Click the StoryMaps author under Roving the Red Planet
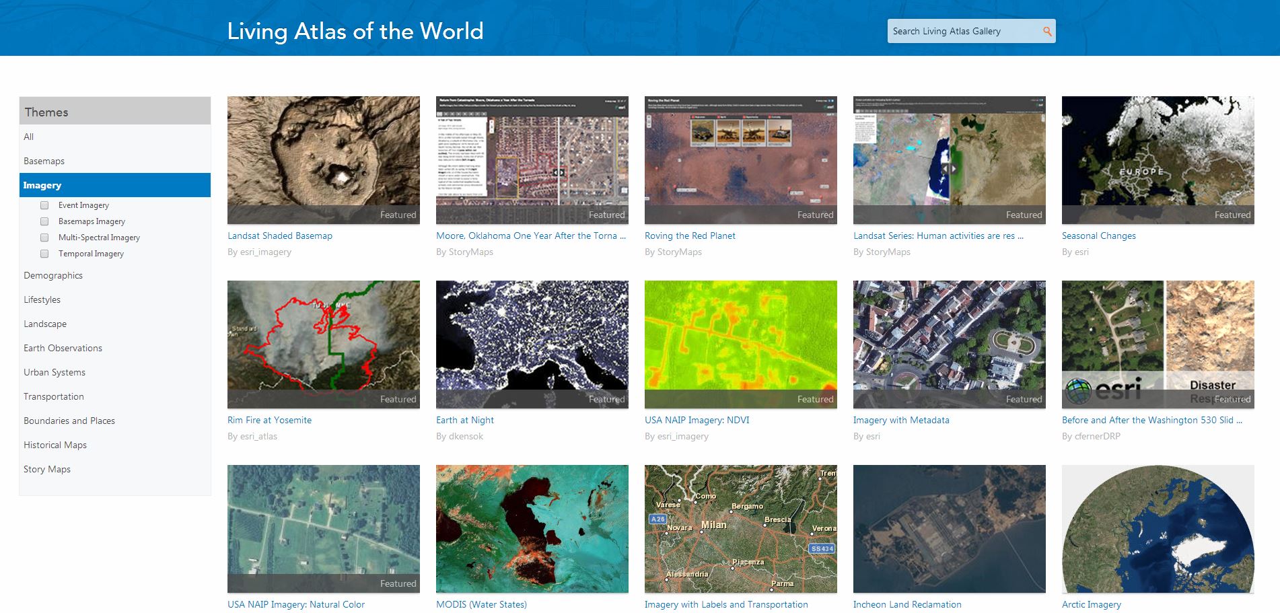Image resolution: width=1280 pixels, height=613 pixels. (680, 252)
